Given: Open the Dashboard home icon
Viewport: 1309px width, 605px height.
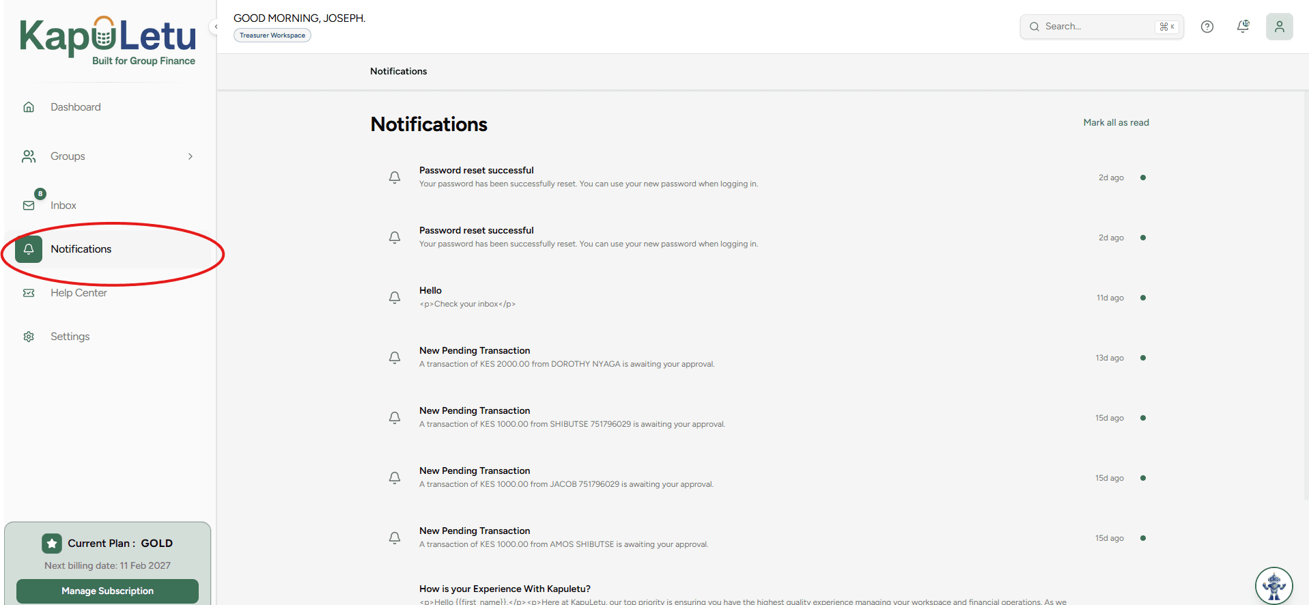Looking at the screenshot, I should tap(29, 107).
